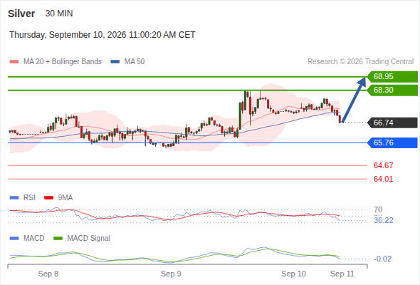Click the blue upward forecast arrow
This screenshot has width=420, height=285.
pos(354,100)
